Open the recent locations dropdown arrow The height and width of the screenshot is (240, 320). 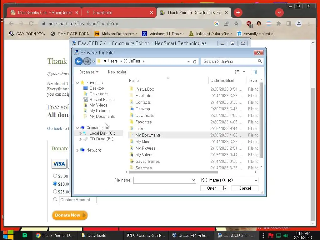point(93,61)
